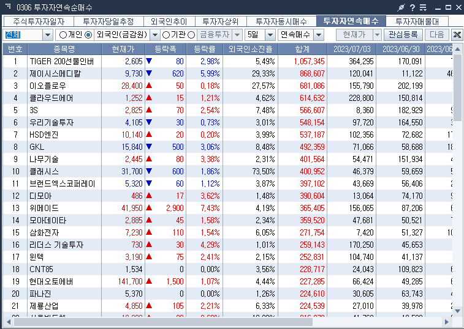Click the down arrow icon in 우리기술투자 row

click(x=149, y=122)
